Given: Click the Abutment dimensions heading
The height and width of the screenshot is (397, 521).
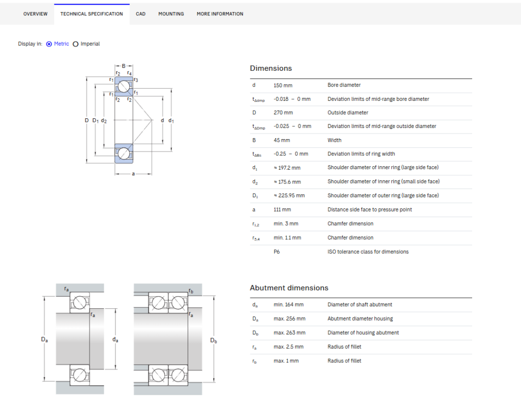Looking at the screenshot, I should click(289, 288).
